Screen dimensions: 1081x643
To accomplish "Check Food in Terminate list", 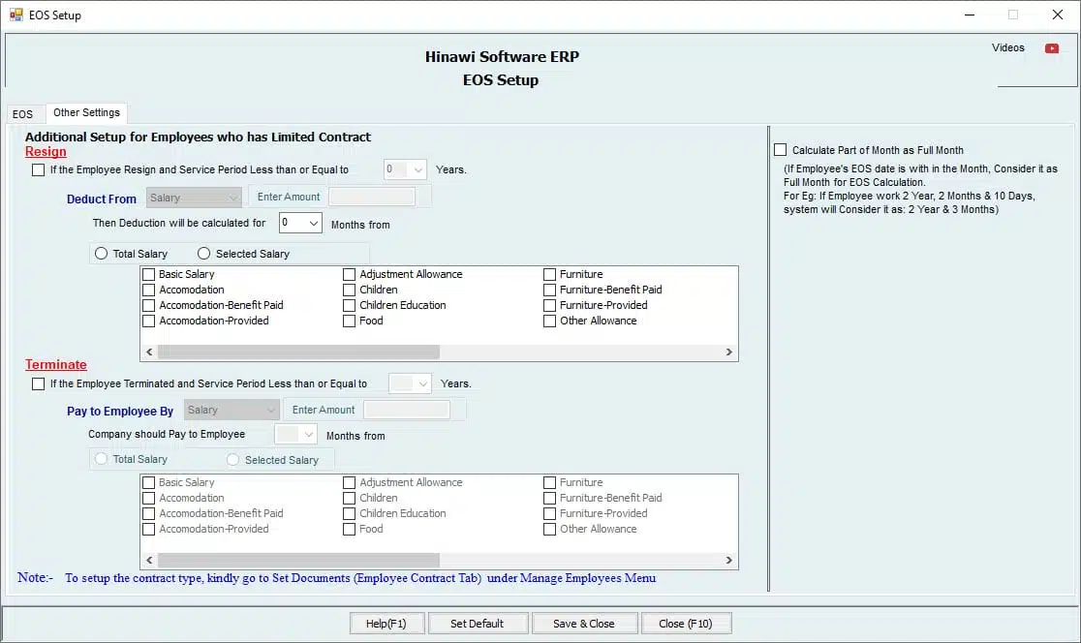I will (x=350, y=530).
